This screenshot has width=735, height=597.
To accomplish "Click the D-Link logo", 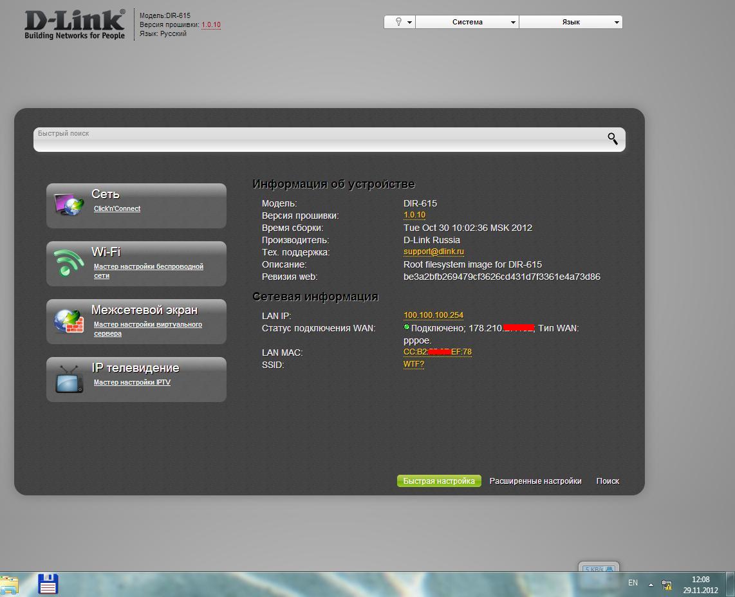I will coord(75,24).
